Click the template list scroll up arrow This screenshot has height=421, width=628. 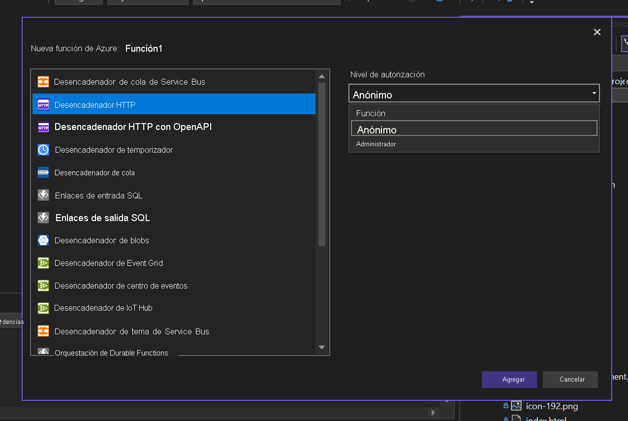click(321, 76)
